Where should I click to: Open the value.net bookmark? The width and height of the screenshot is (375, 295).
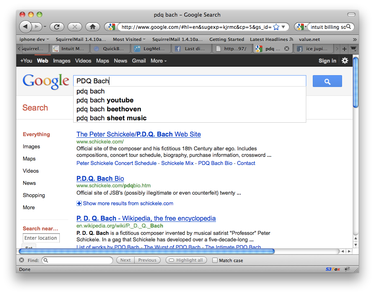pyautogui.click(x=309, y=39)
